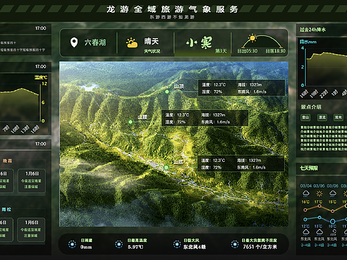Click the 降水mm axis label on the precipitation chart
This screenshot has width=347, height=260.
pos(308,42)
